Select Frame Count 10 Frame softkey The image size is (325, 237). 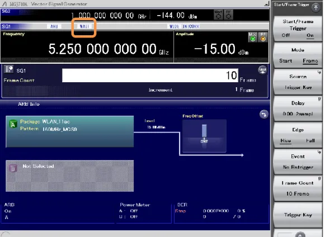pyautogui.click(x=298, y=188)
